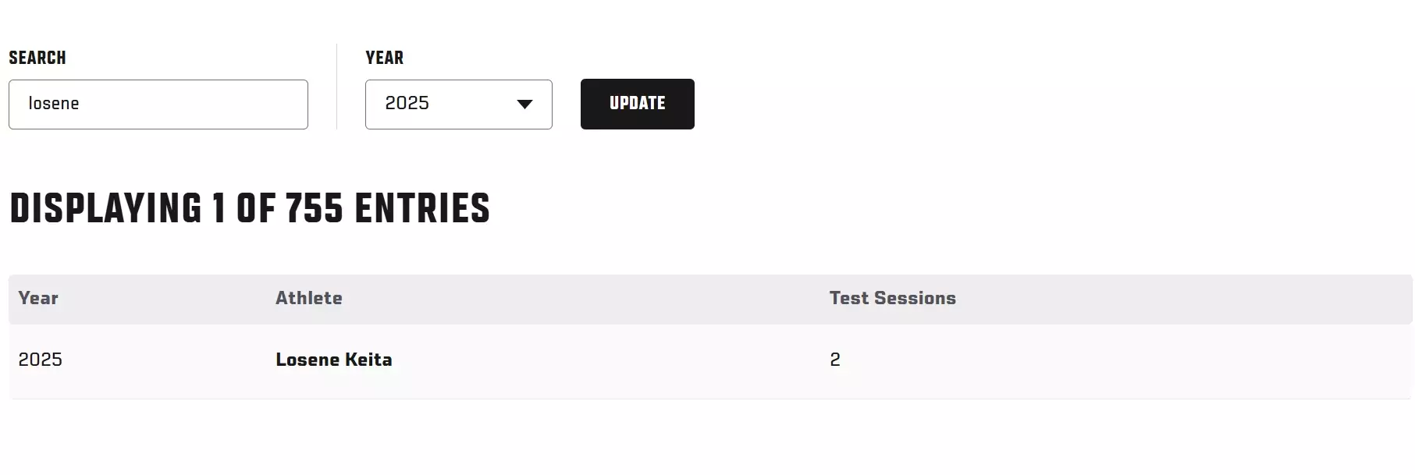Click the word DISPLAYING in the heading

105,208
